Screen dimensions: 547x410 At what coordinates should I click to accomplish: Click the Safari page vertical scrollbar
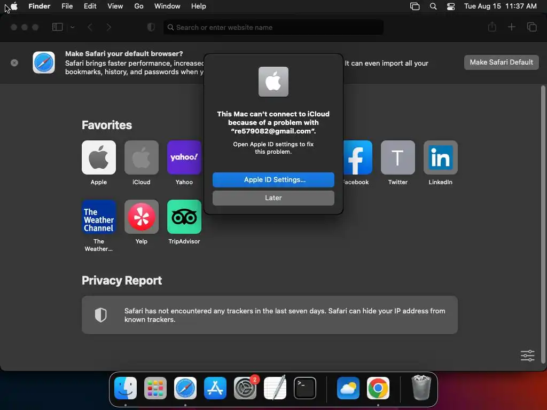543,225
